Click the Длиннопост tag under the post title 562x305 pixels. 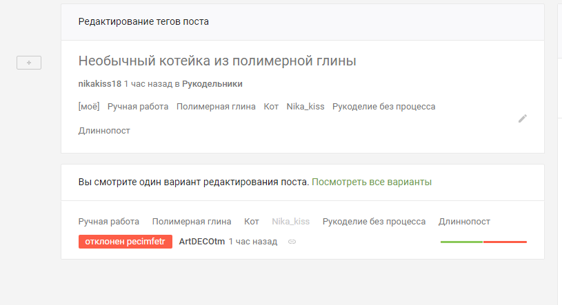104,130
